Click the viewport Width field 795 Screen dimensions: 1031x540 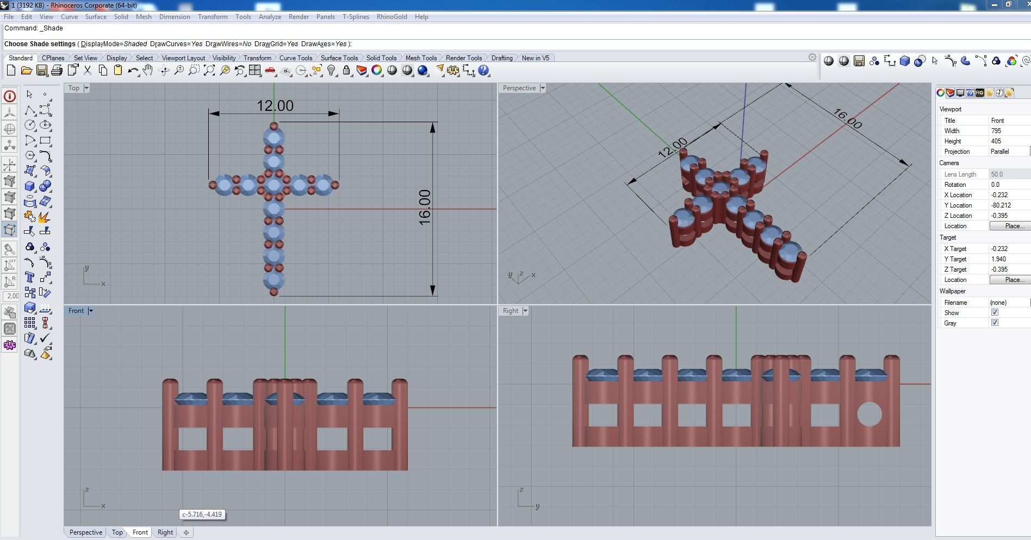pyautogui.click(x=1009, y=131)
